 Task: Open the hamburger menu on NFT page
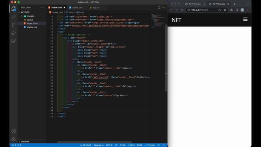click(x=245, y=19)
